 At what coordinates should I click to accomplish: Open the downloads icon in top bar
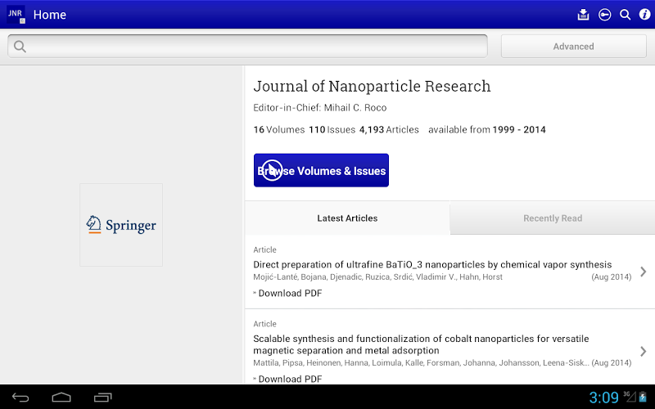point(583,15)
